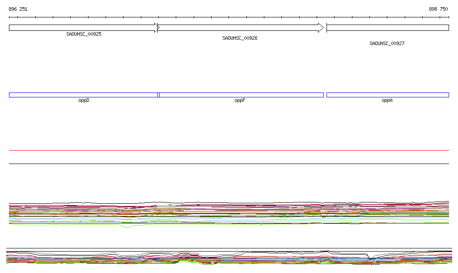Select the SAOUHSC_00927 gene box
The image size is (458, 273).
point(387,28)
